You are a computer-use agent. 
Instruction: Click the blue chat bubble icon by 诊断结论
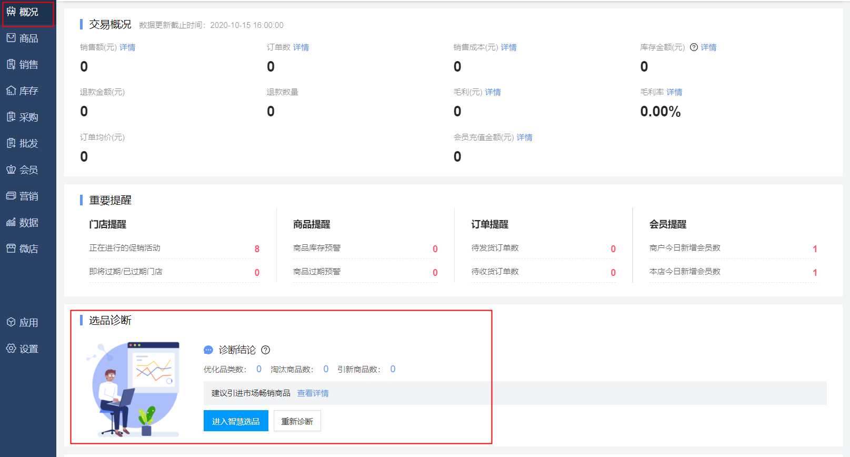[x=208, y=350]
